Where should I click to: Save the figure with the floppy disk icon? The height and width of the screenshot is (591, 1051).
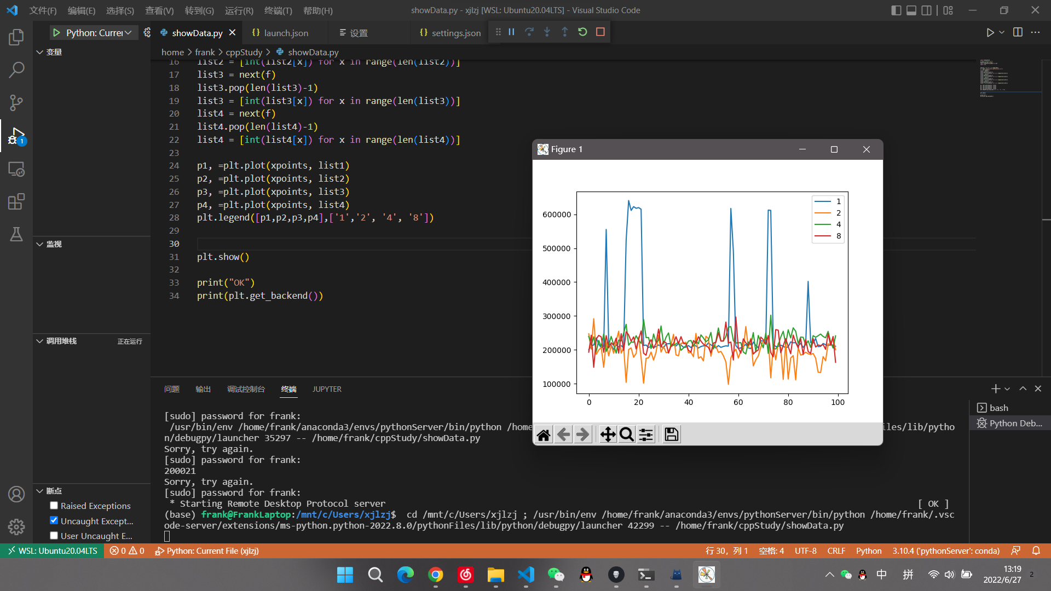[x=671, y=434]
